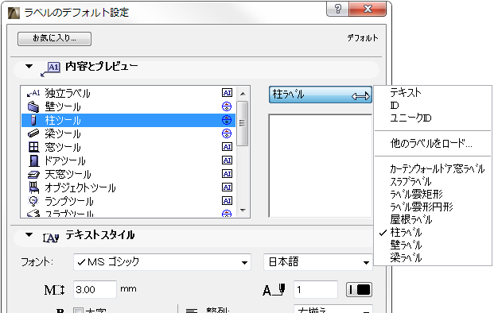Click the text label icon on the ドアツール row
Screen dimensions: 498x313
click(x=227, y=160)
